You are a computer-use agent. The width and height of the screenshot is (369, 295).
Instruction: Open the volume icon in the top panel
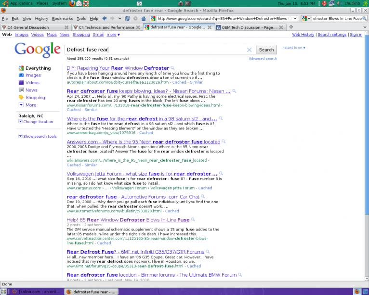(339, 3)
